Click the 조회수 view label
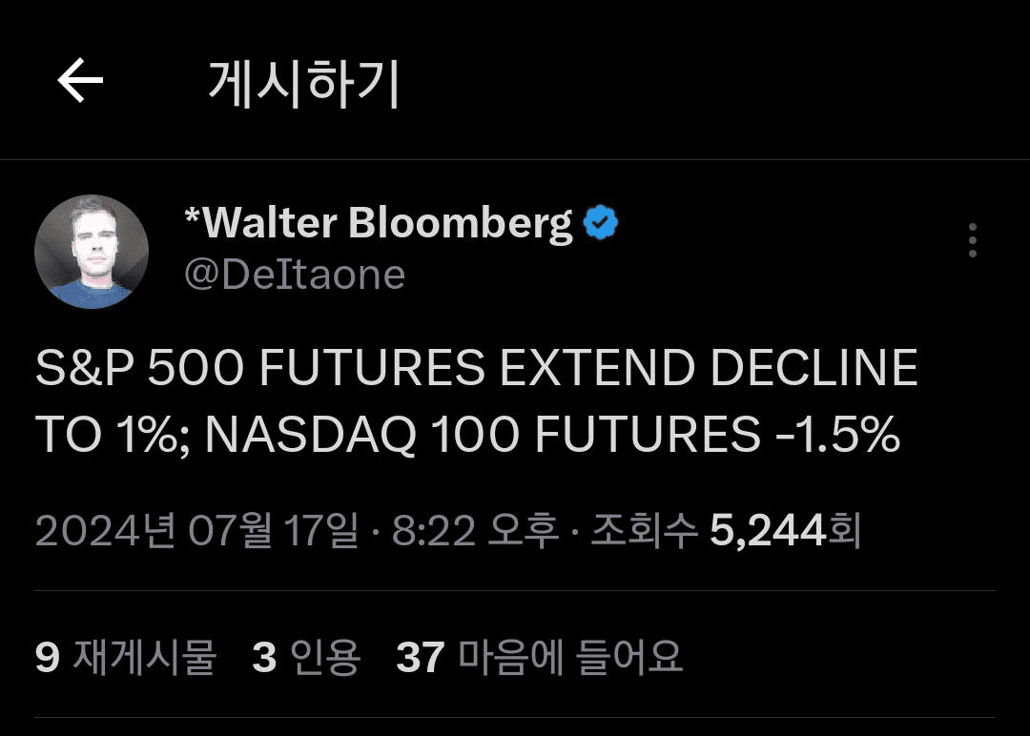Image resolution: width=1030 pixels, height=736 pixels. pos(644,530)
